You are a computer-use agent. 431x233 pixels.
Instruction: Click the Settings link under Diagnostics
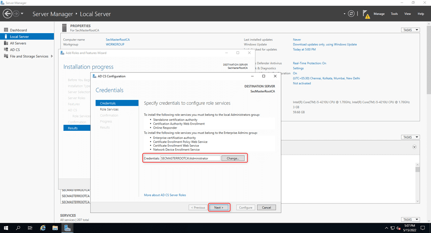298,68
